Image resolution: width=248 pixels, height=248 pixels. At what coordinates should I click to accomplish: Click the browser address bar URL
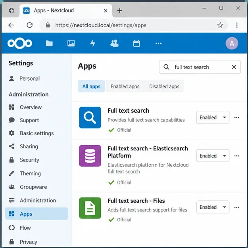point(101,25)
